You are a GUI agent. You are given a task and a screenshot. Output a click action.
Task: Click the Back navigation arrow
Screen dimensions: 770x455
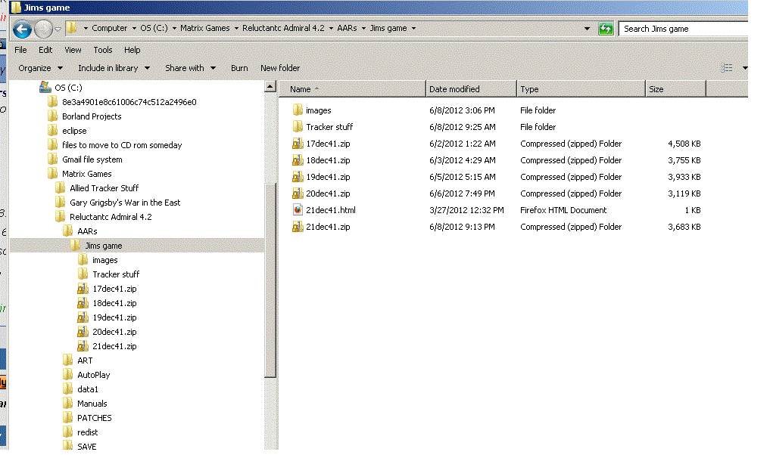(x=22, y=29)
